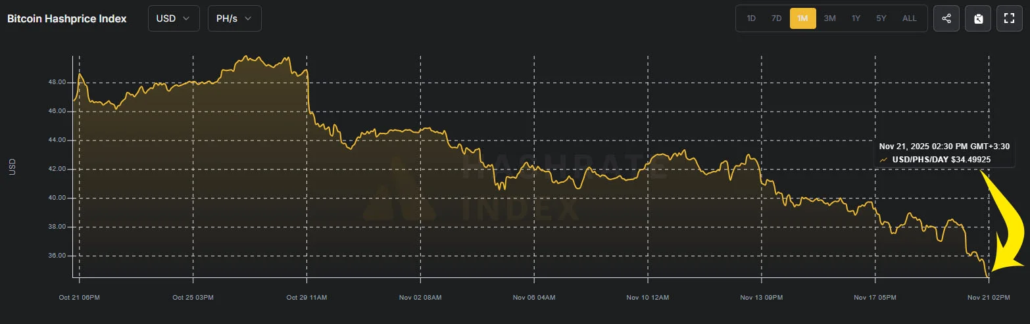Click the Oct 21 06PM axis label
The width and height of the screenshot is (1030, 324).
pyautogui.click(x=80, y=298)
